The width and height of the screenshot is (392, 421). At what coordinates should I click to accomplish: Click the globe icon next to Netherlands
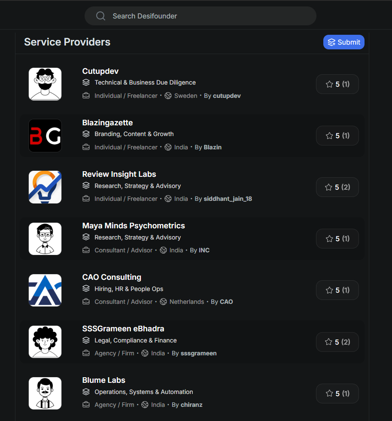(163, 302)
